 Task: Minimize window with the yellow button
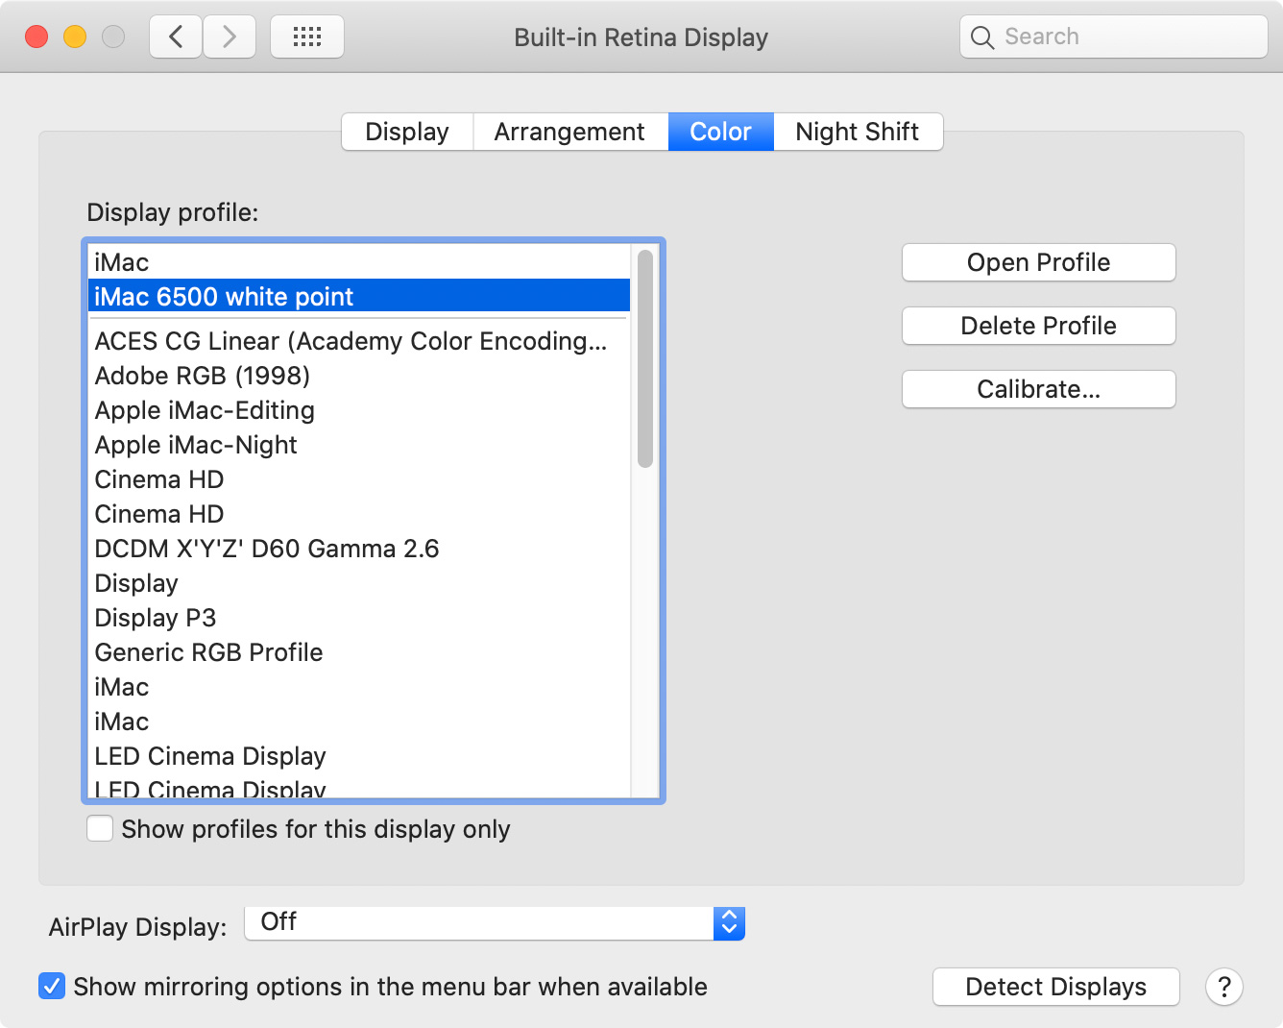tap(75, 37)
